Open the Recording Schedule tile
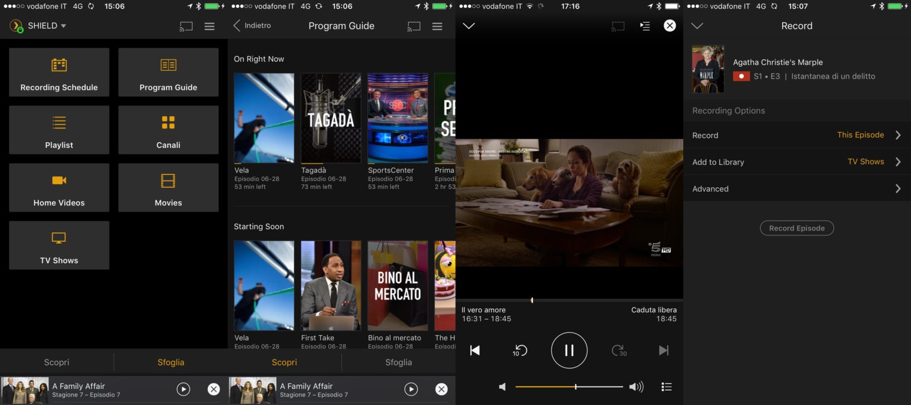 point(59,72)
